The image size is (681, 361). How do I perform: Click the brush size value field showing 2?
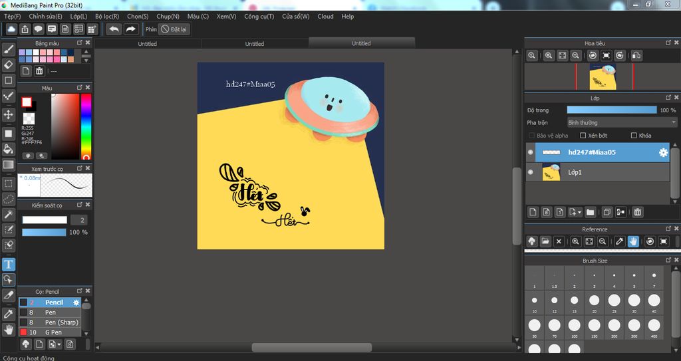point(78,220)
